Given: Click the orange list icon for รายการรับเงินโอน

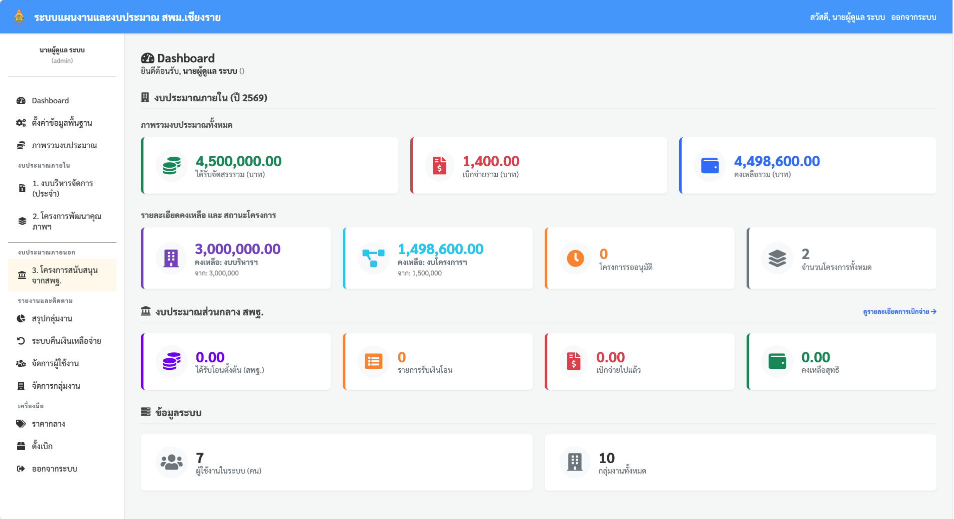Looking at the screenshot, I should click(x=373, y=361).
